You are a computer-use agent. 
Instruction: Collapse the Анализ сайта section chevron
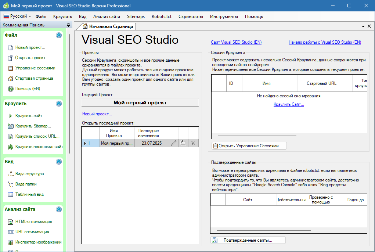coord(59,209)
